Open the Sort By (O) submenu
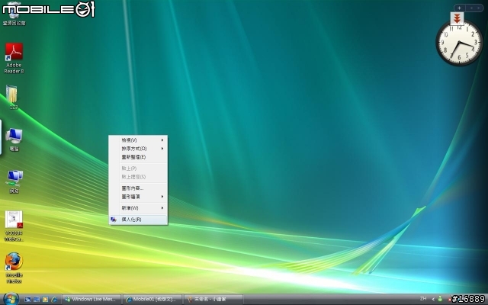488x305 pixels. (x=138, y=149)
